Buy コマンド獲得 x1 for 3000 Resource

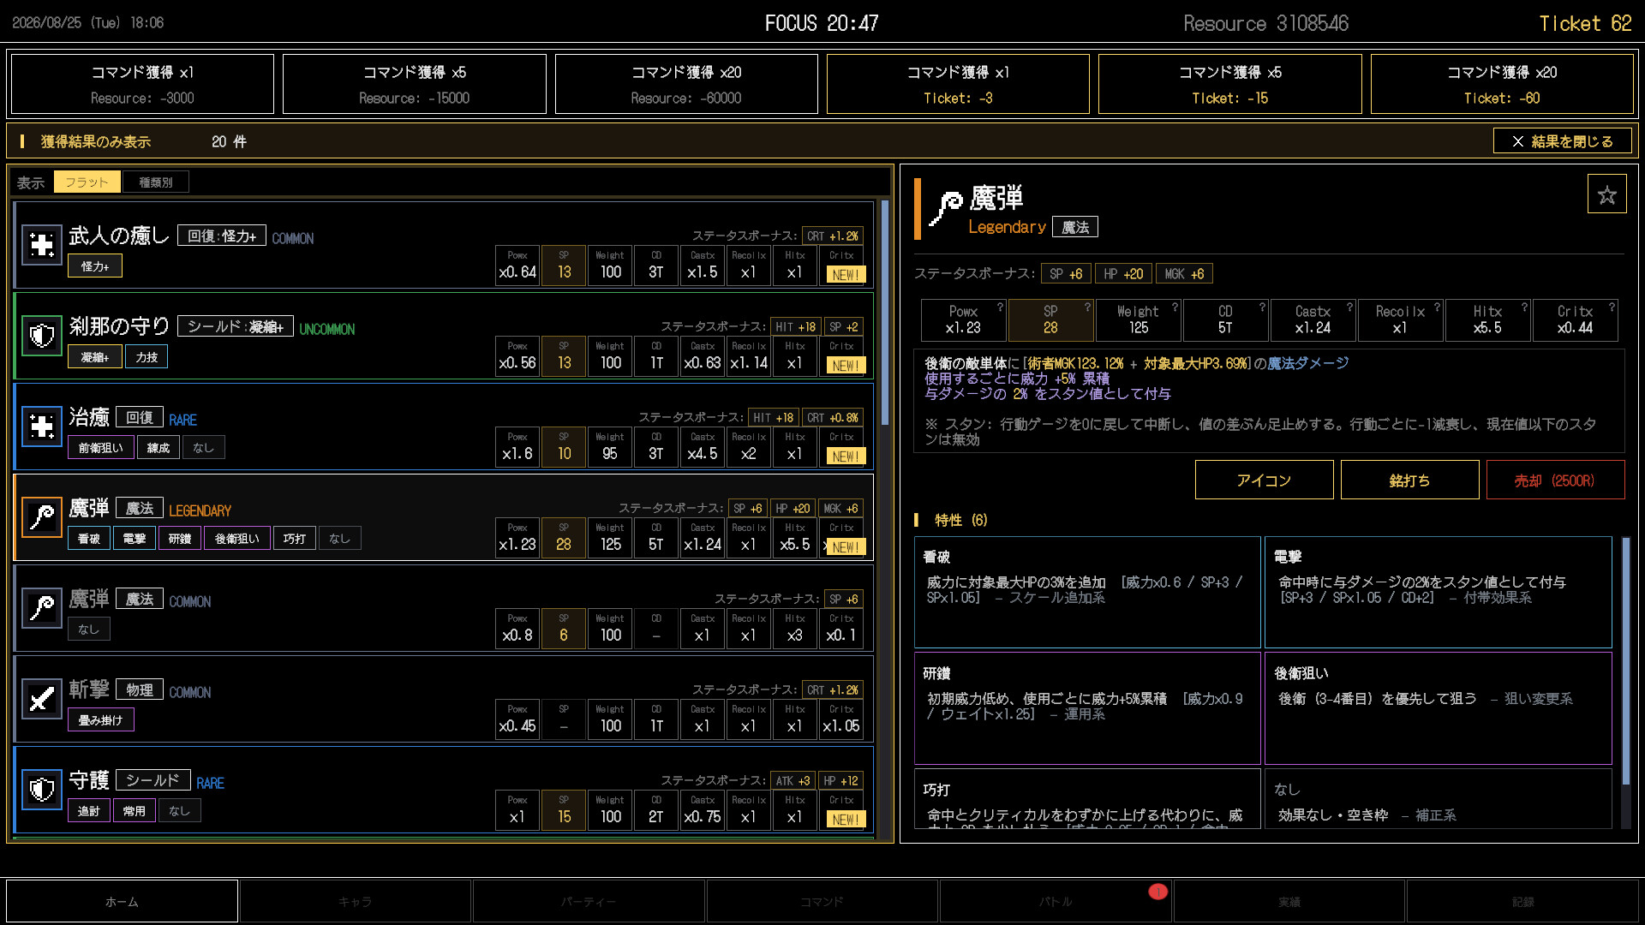tap(142, 84)
